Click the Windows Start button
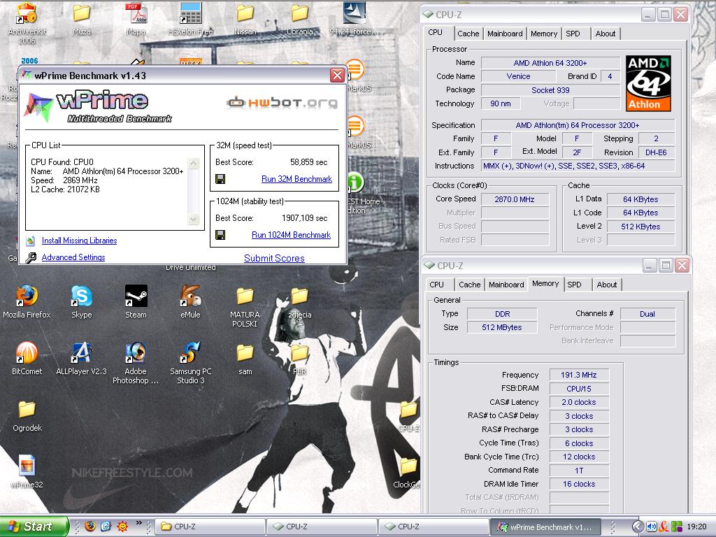The image size is (716, 537). (34, 527)
